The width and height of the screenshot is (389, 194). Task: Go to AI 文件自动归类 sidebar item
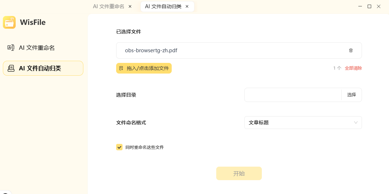point(40,68)
